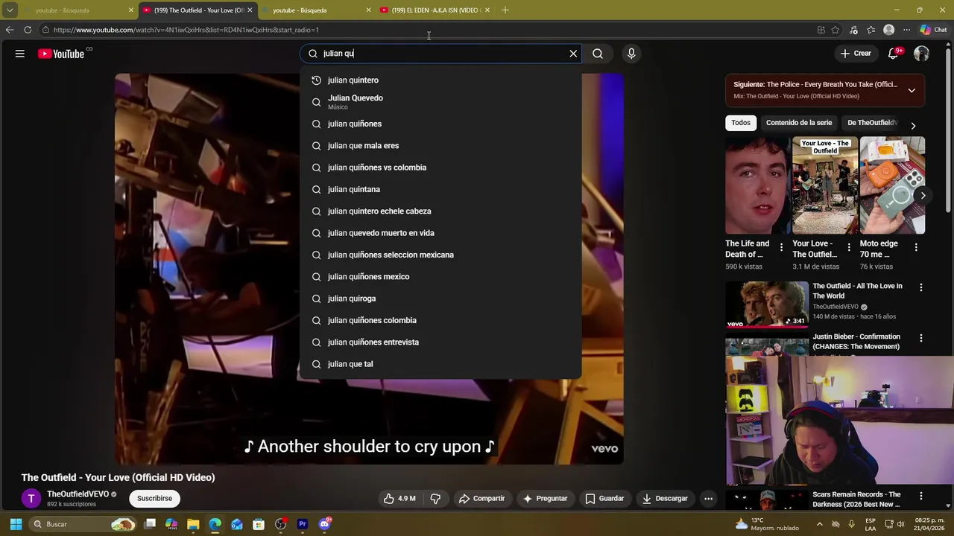Screen dimensions: 954x536
Task: Advance shelf with next arrow on thumbnails
Action: [x=923, y=196]
